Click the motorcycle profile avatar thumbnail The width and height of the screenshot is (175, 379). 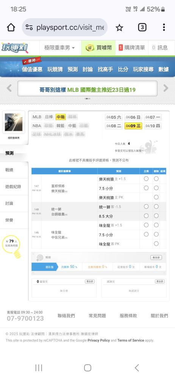[x=14, y=122]
